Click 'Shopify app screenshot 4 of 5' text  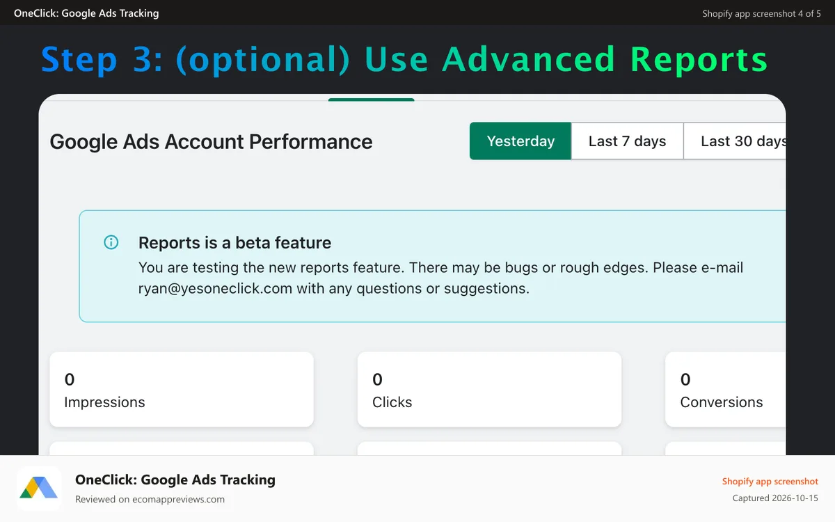pyautogui.click(x=761, y=13)
